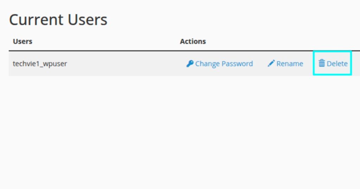Rename the techvie1_wpuser database user
The image size is (360, 189).
pos(285,64)
